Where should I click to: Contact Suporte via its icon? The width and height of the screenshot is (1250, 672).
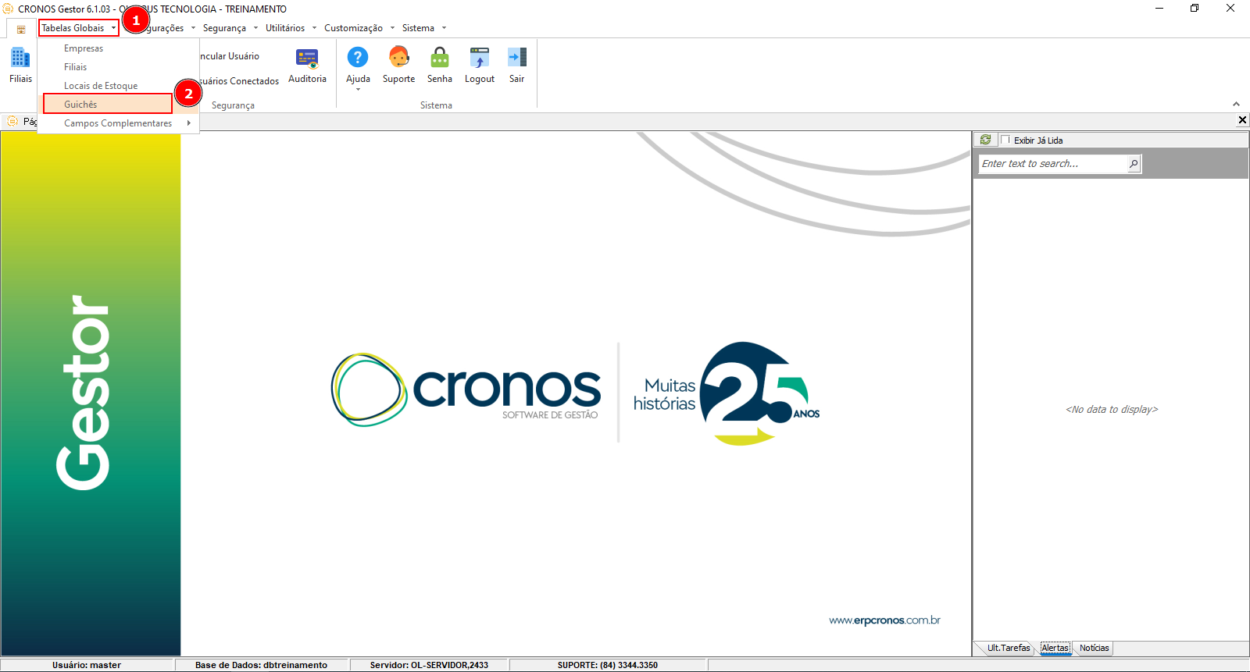398,66
